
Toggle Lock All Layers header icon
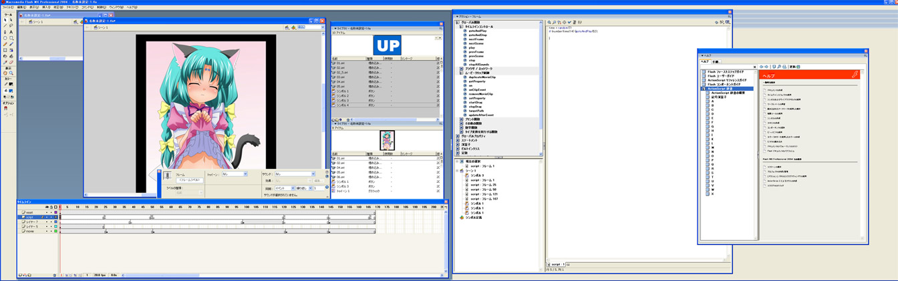tap(51, 207)
